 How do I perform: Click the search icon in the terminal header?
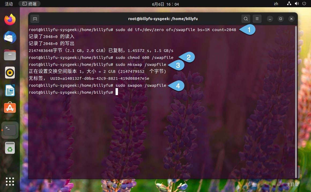point(246,19)
